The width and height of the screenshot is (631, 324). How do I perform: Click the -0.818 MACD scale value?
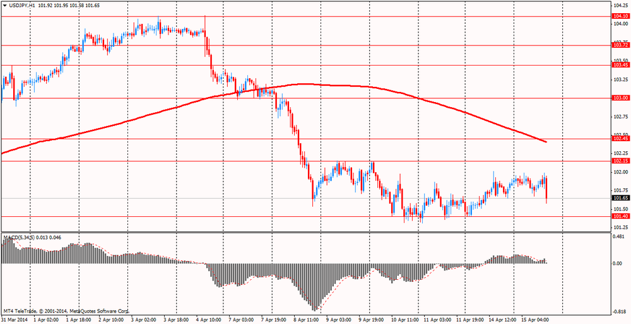pos(620,312)
